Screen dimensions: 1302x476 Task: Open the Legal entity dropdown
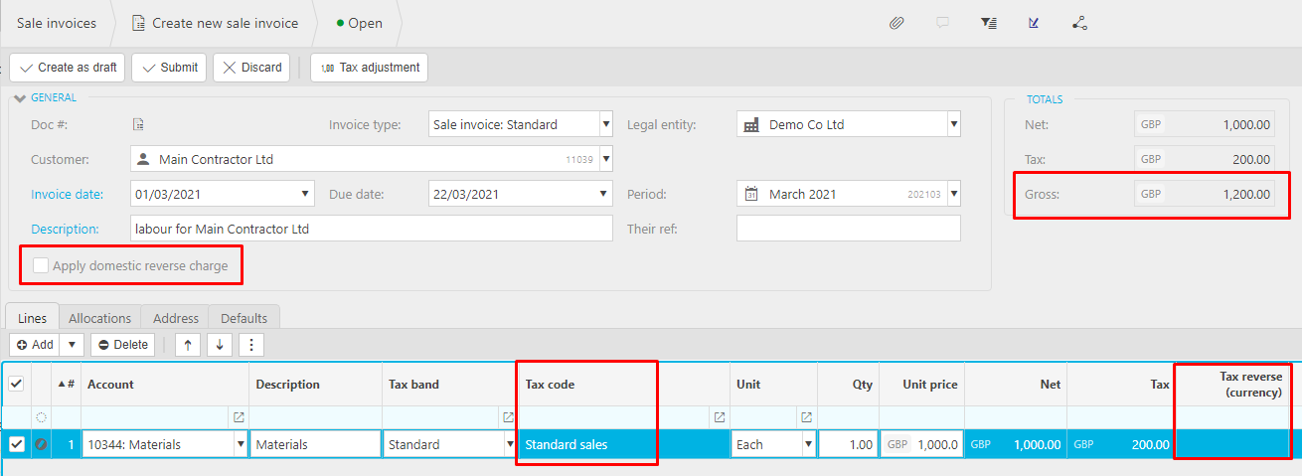pyautogui.click(x=953, y=125)
